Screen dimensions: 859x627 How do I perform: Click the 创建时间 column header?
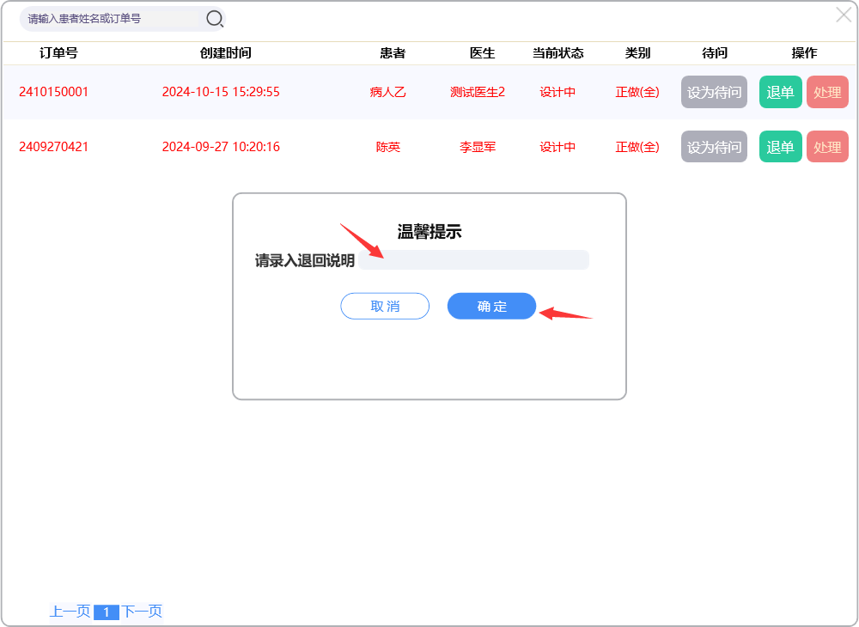tap(225, 53)
